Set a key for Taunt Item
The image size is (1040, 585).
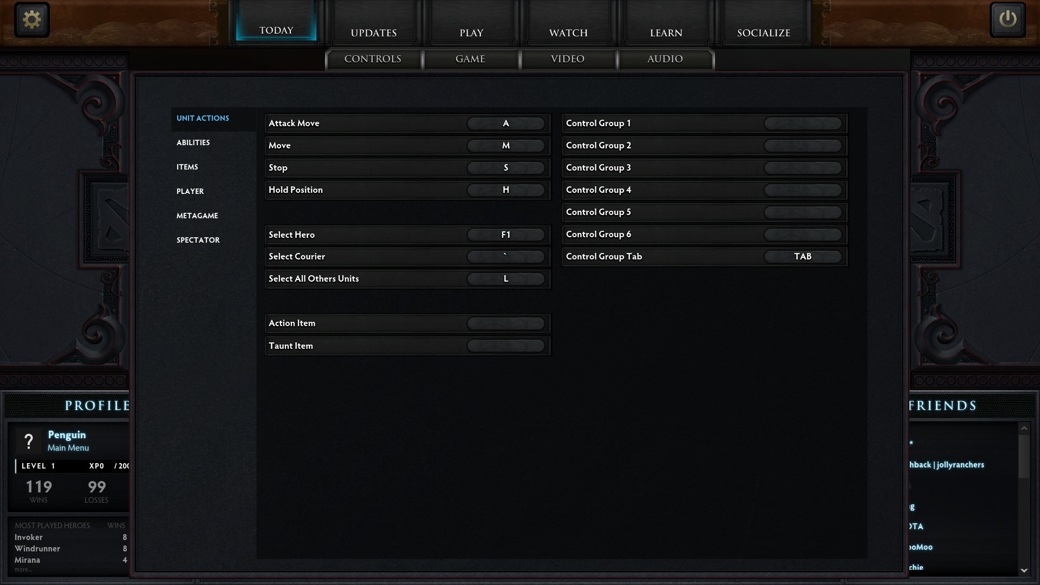[x=506, y=346]
